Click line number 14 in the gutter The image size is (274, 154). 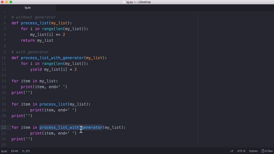(3, 81)
